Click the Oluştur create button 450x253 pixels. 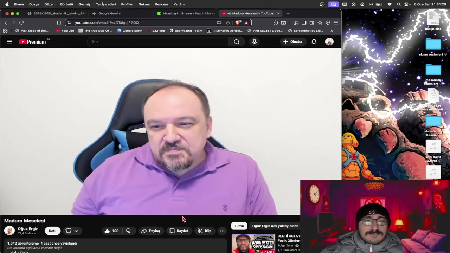point(292,41)
